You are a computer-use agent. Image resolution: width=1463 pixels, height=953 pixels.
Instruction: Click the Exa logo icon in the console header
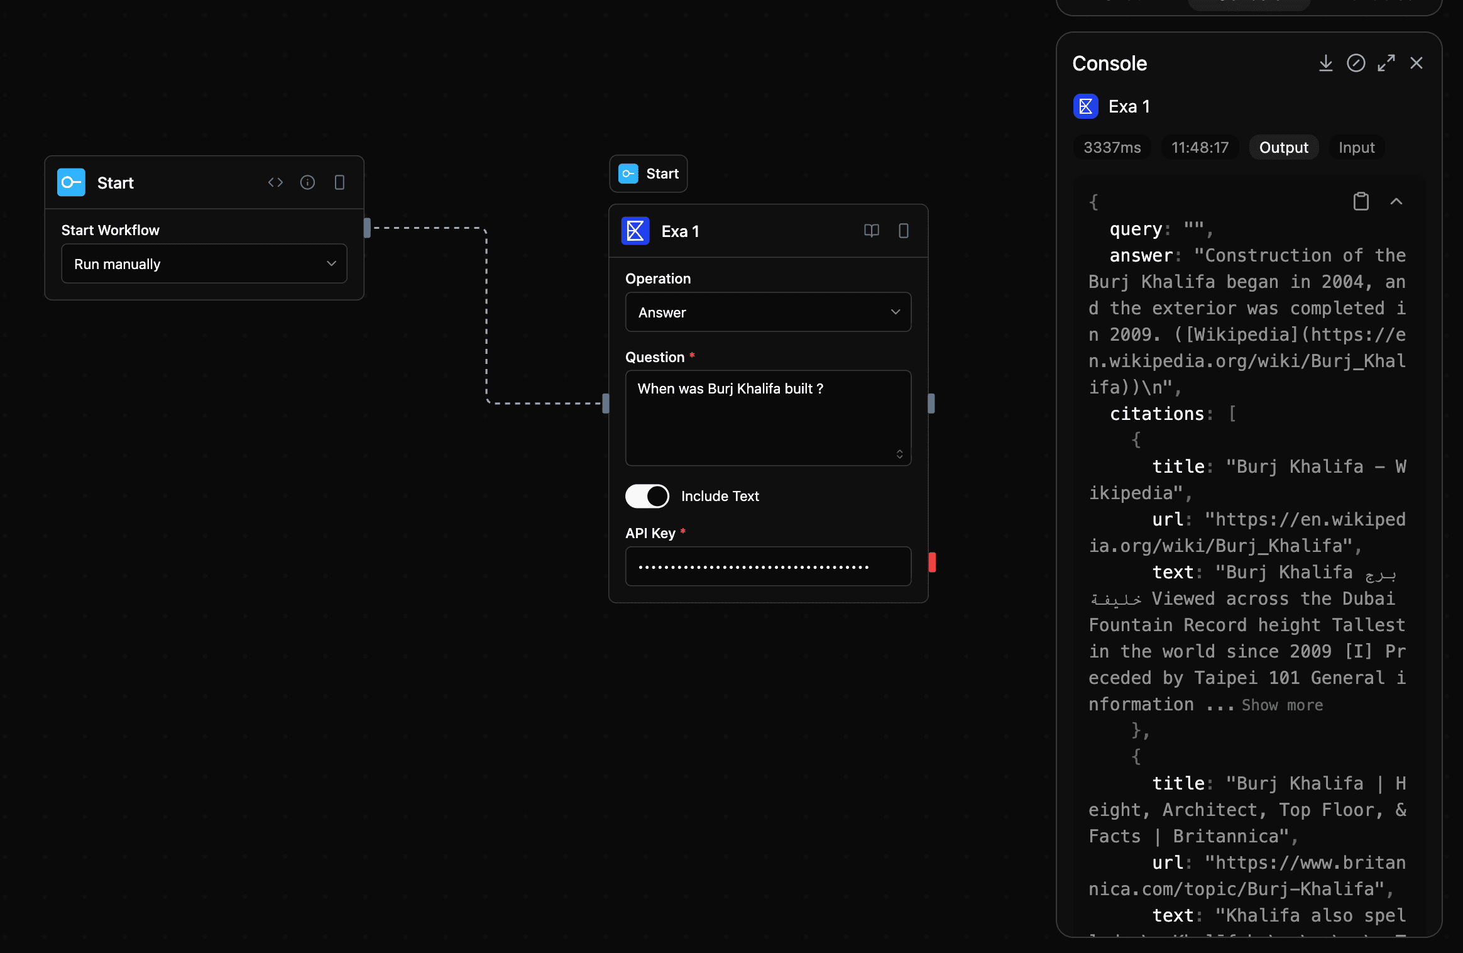[x=1085, y=106]
